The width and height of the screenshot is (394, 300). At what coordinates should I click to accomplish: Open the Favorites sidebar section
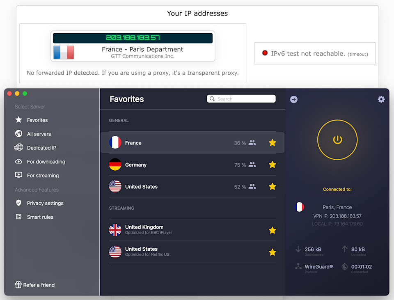click(37, 120)
